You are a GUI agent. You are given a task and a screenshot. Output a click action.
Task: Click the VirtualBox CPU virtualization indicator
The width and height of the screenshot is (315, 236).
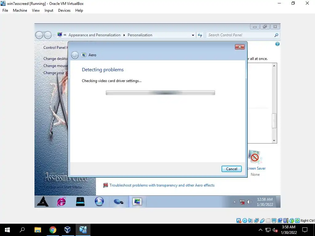(286, 221)
